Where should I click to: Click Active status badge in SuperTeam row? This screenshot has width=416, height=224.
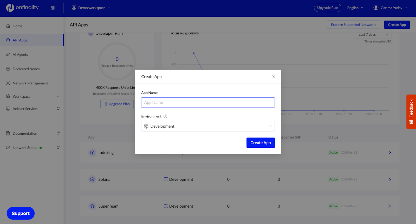(x=333, y=206)
